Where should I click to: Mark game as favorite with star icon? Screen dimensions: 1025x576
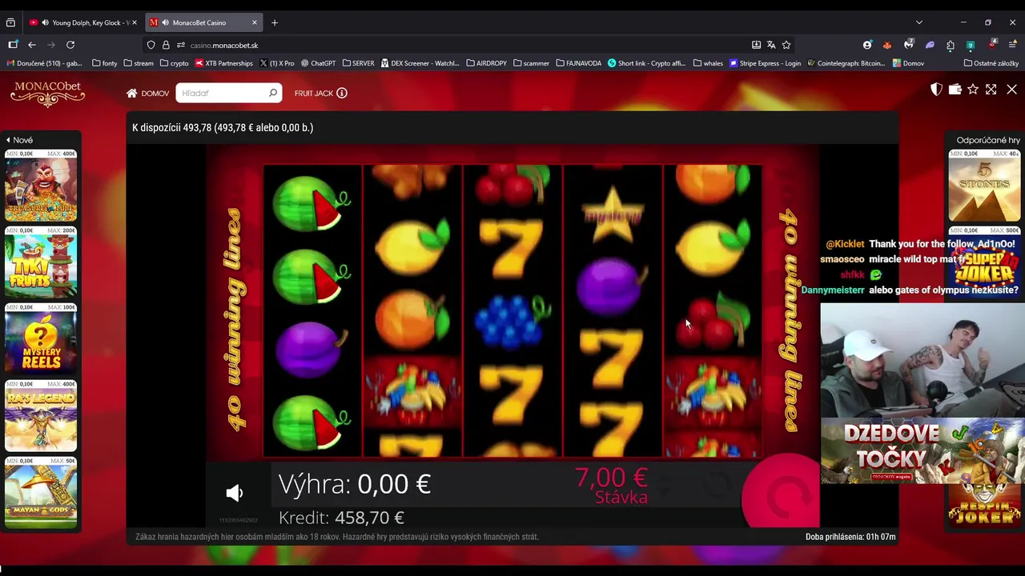click(973, 90)
